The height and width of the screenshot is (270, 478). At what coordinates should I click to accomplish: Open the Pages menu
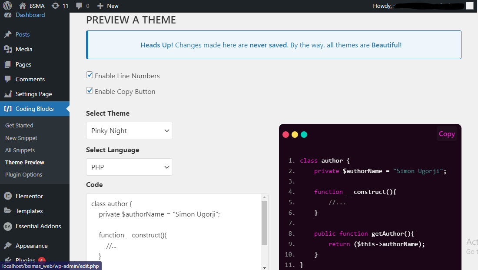click(x=23, y=64)
